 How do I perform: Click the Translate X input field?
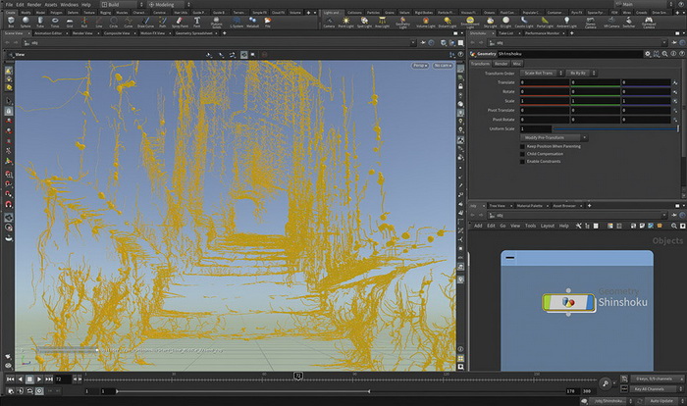coord(545,82)
